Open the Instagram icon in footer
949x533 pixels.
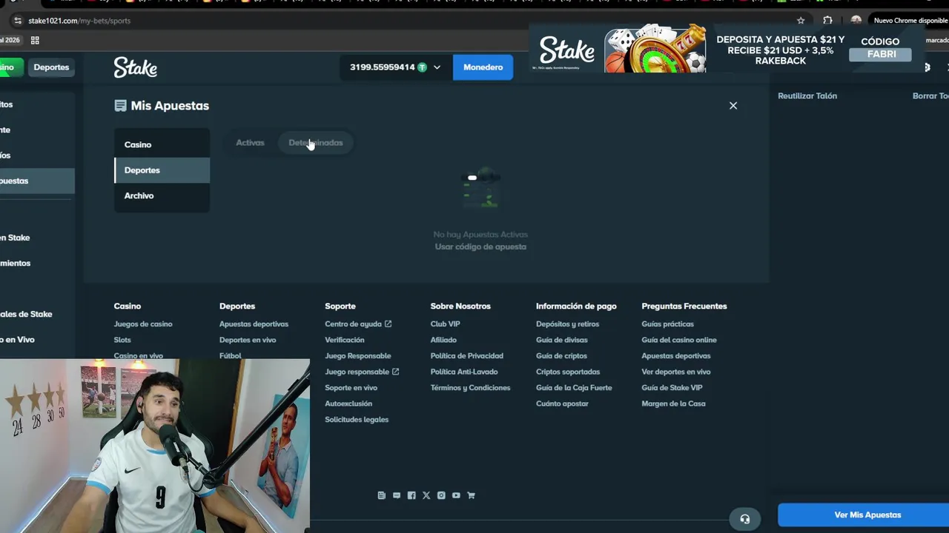click(441, 495)
